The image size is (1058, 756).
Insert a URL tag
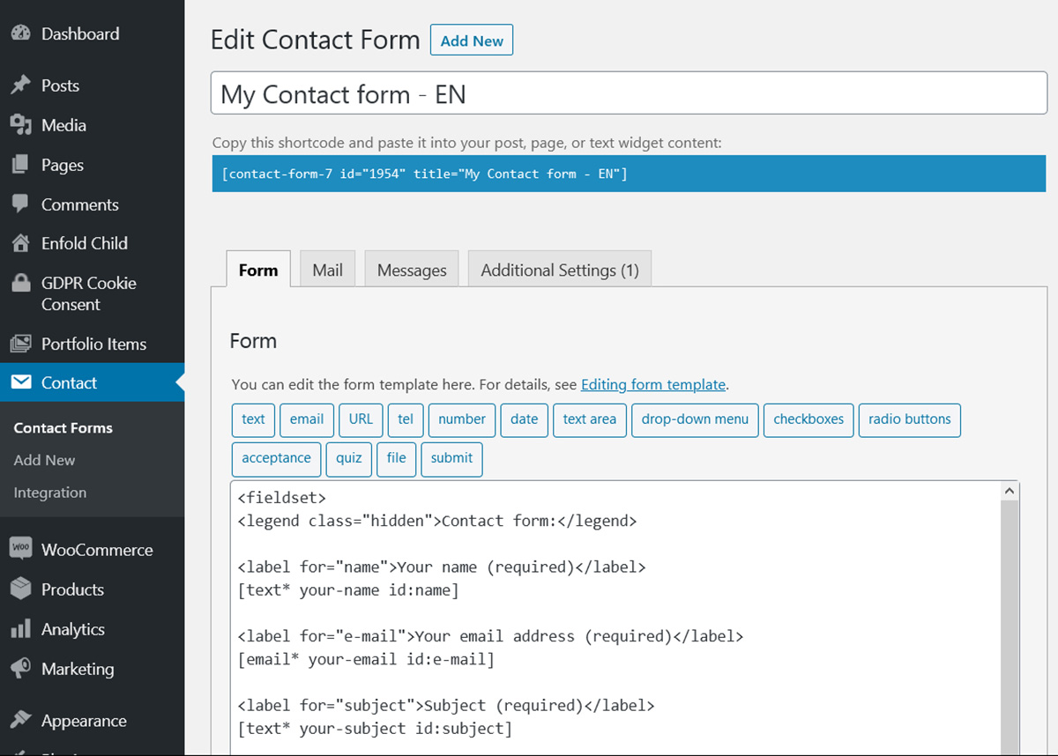click(x=361, y=419)
